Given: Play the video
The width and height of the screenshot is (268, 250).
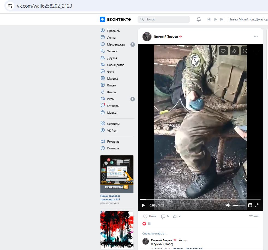Looking at the screenshot, I should [x=143, y=205].
